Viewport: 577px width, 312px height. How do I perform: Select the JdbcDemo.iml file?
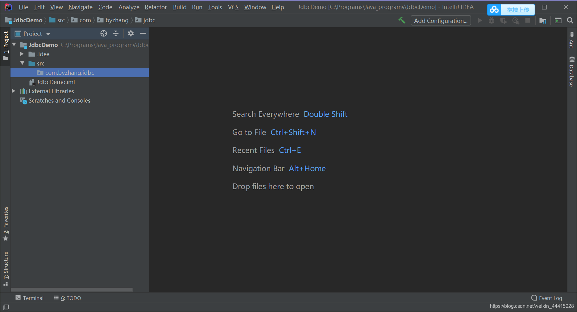80,82
